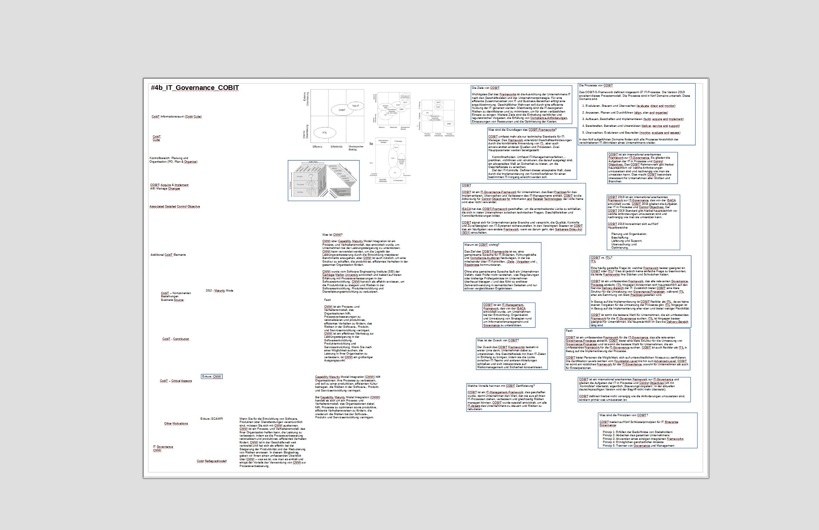Image resolution: width=819 pixels, height=530 pixels.
Task: Select the 'COBIT vs. ITIL?' text box
Action: coord(640,291)
